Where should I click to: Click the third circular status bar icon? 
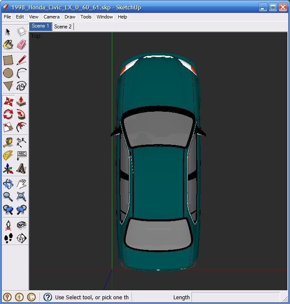(x=31, y=297)
